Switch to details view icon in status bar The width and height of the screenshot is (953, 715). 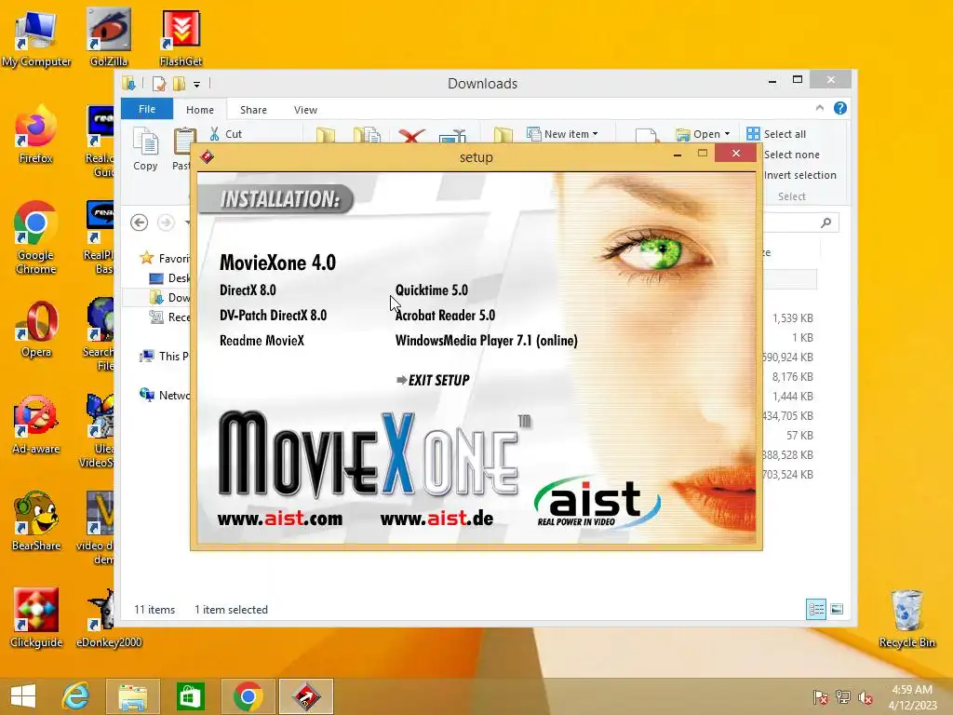tap(815, 609)
